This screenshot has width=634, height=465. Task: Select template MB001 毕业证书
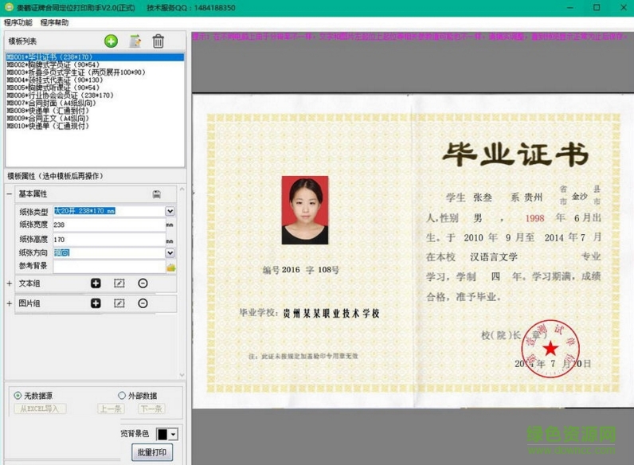click(x=95, y=57)
